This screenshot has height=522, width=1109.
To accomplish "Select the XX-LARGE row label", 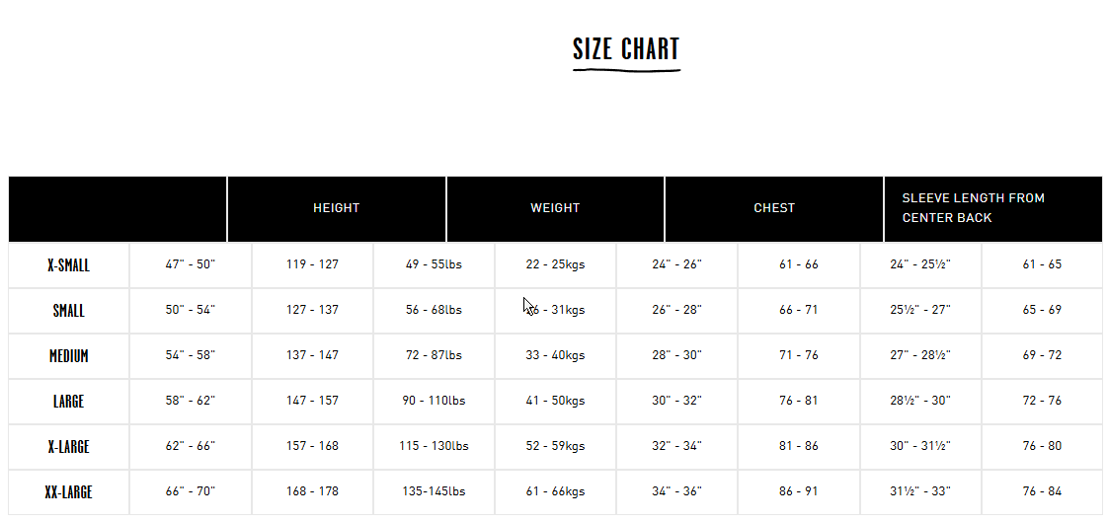I will point(68,492).
